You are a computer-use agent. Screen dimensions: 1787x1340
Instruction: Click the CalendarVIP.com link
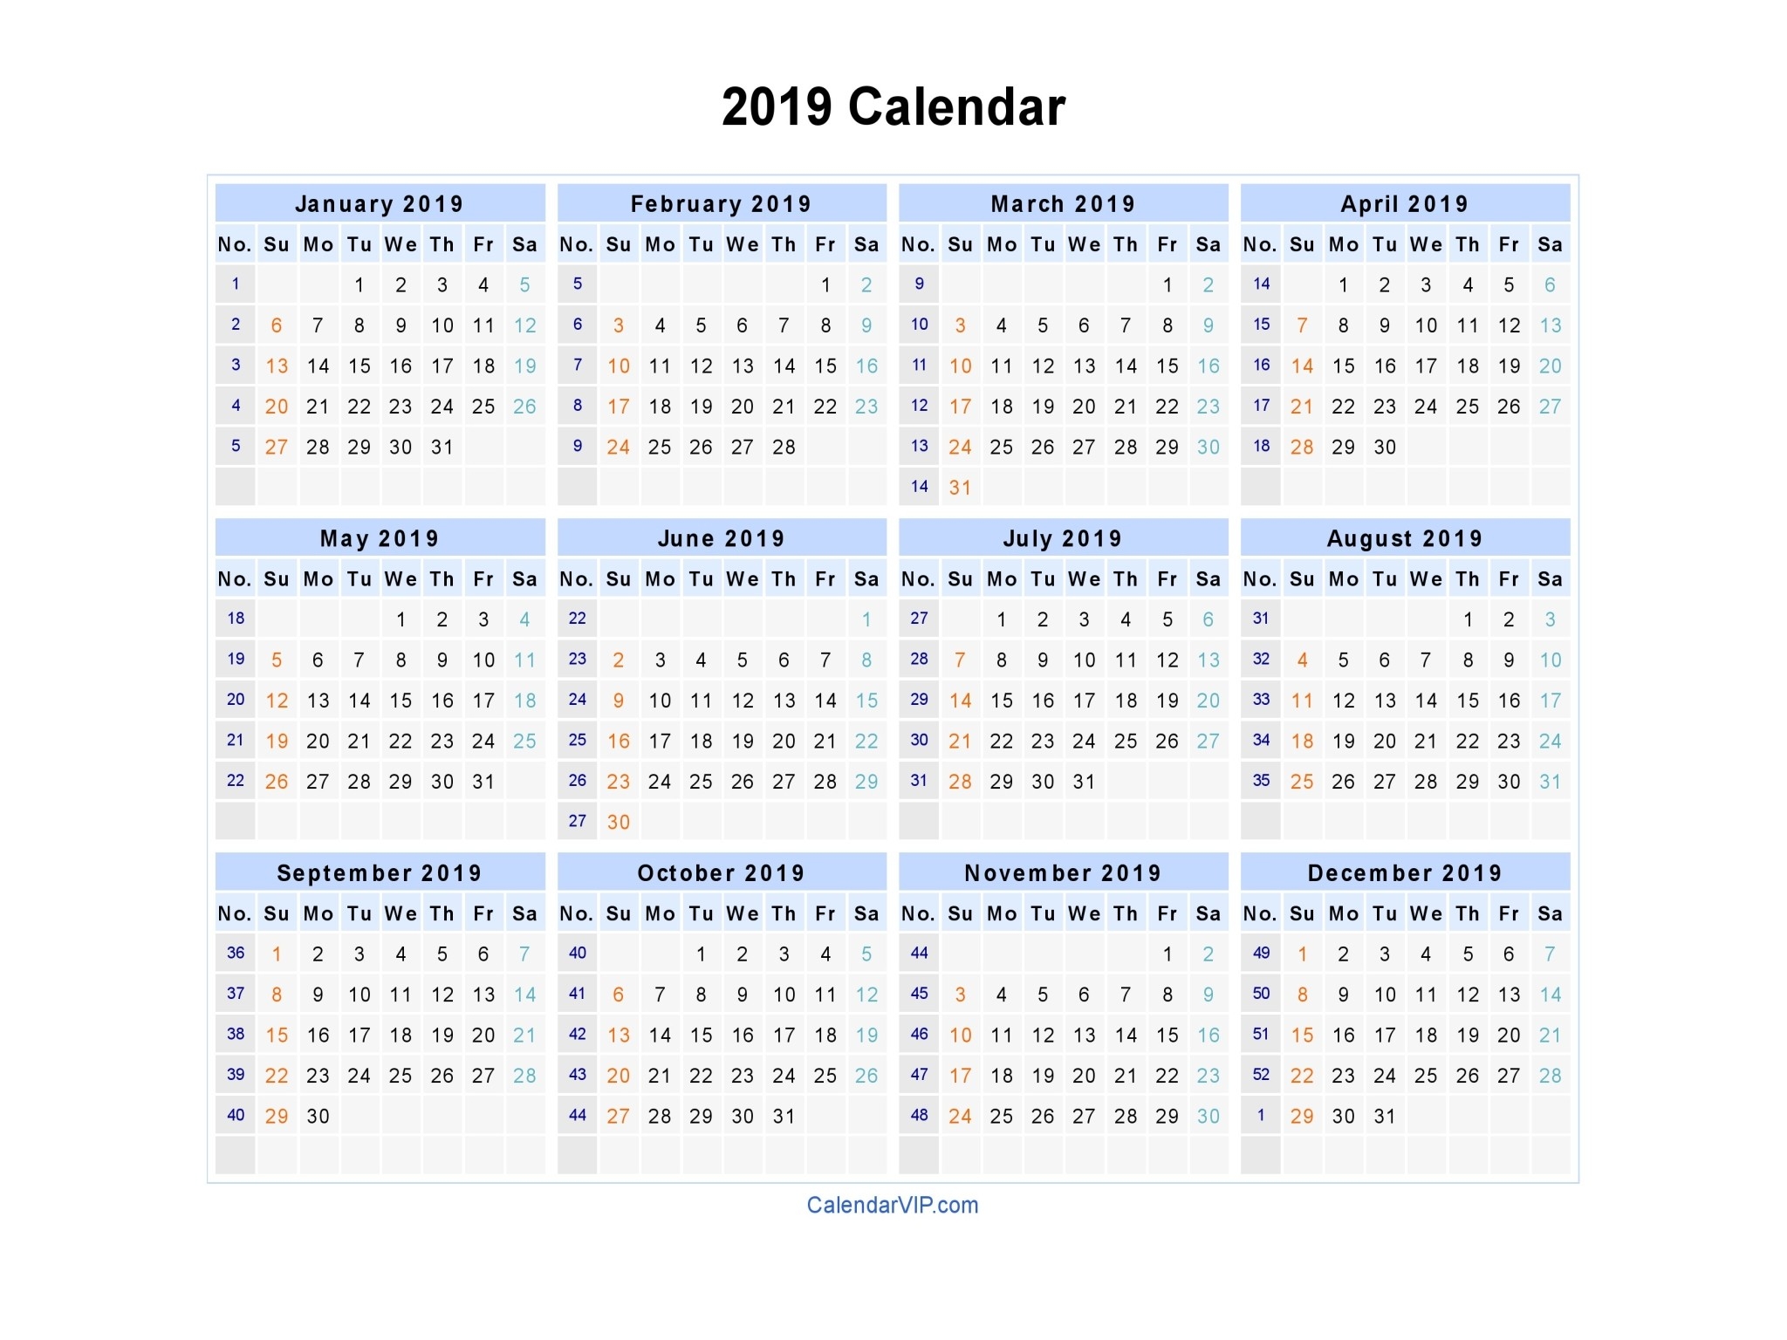coord(892,1207)
